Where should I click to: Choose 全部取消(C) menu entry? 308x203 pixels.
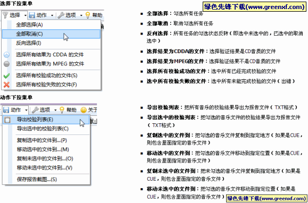pos(51,34)
